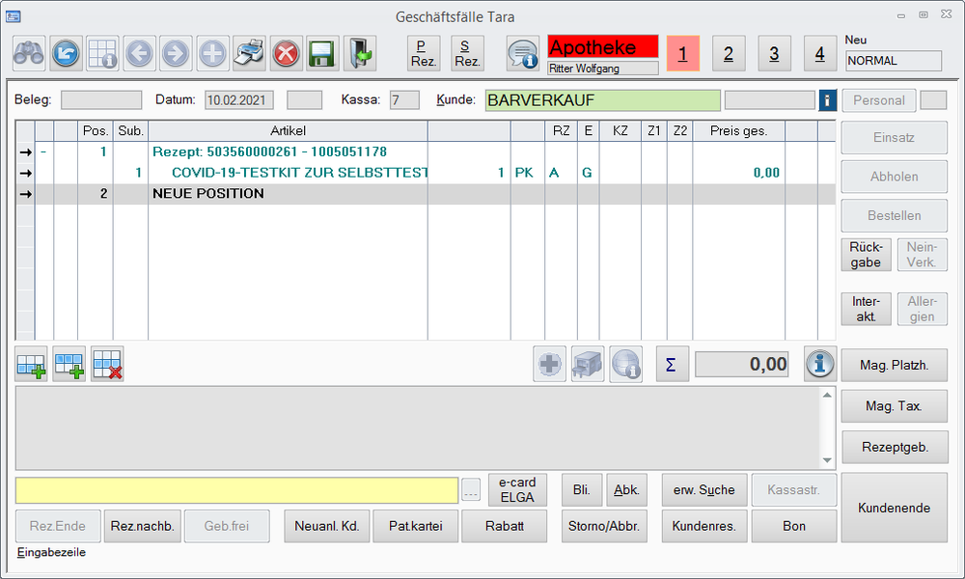
Task: Toggle the S Rez. button
Action: 467,53
